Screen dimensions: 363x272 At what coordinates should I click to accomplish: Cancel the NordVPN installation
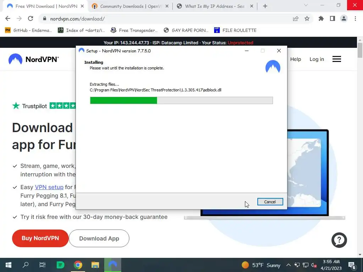(x=270, y=202)
